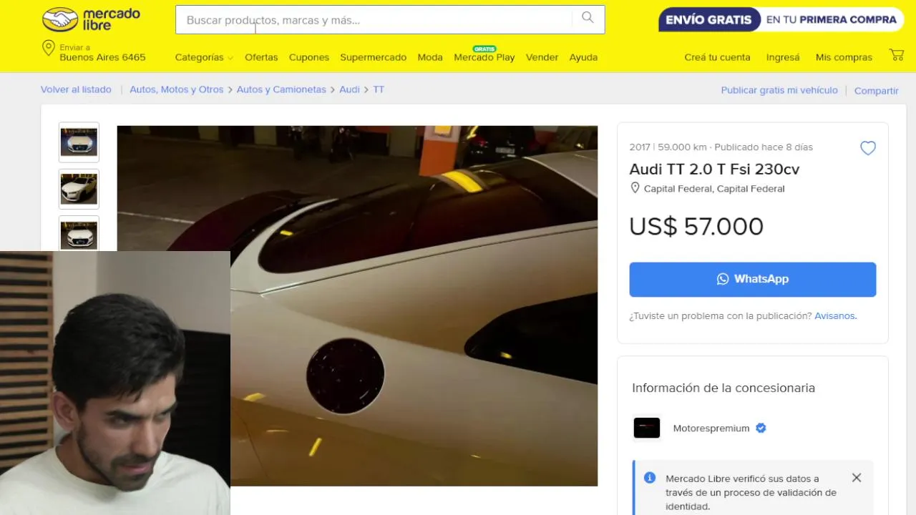Open the Moda section
Image resolution: width=916 pixels, height=515 pixels.
[x=430, y=57]
